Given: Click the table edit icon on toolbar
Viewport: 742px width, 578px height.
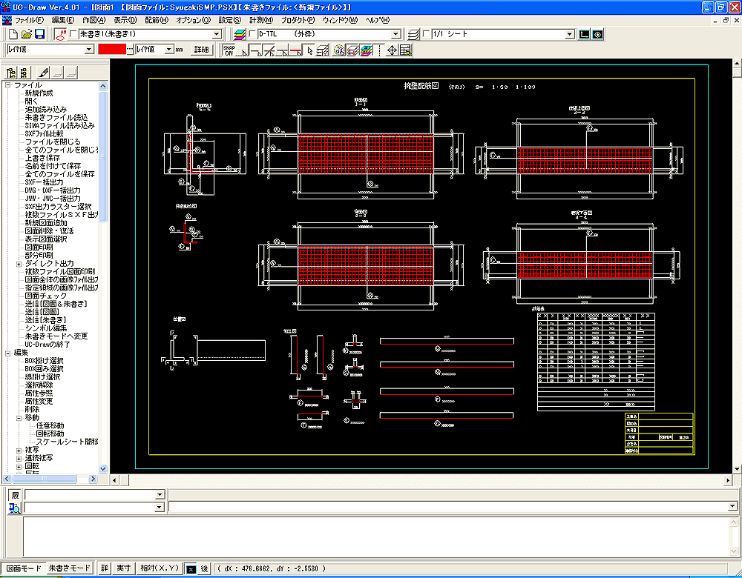Looking at the screenshot, I should click(406, 50).
